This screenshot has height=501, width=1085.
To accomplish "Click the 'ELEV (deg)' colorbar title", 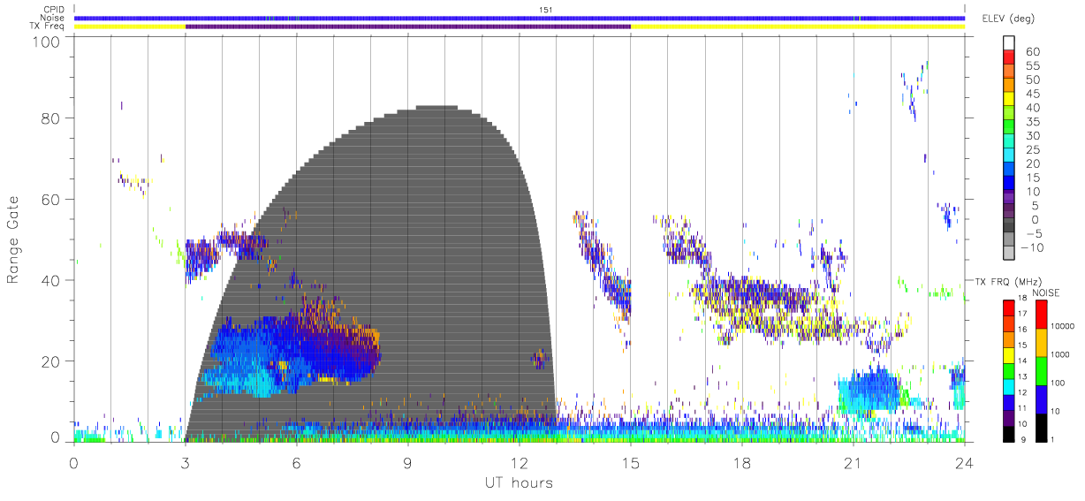I will [x=1008, y=19].
